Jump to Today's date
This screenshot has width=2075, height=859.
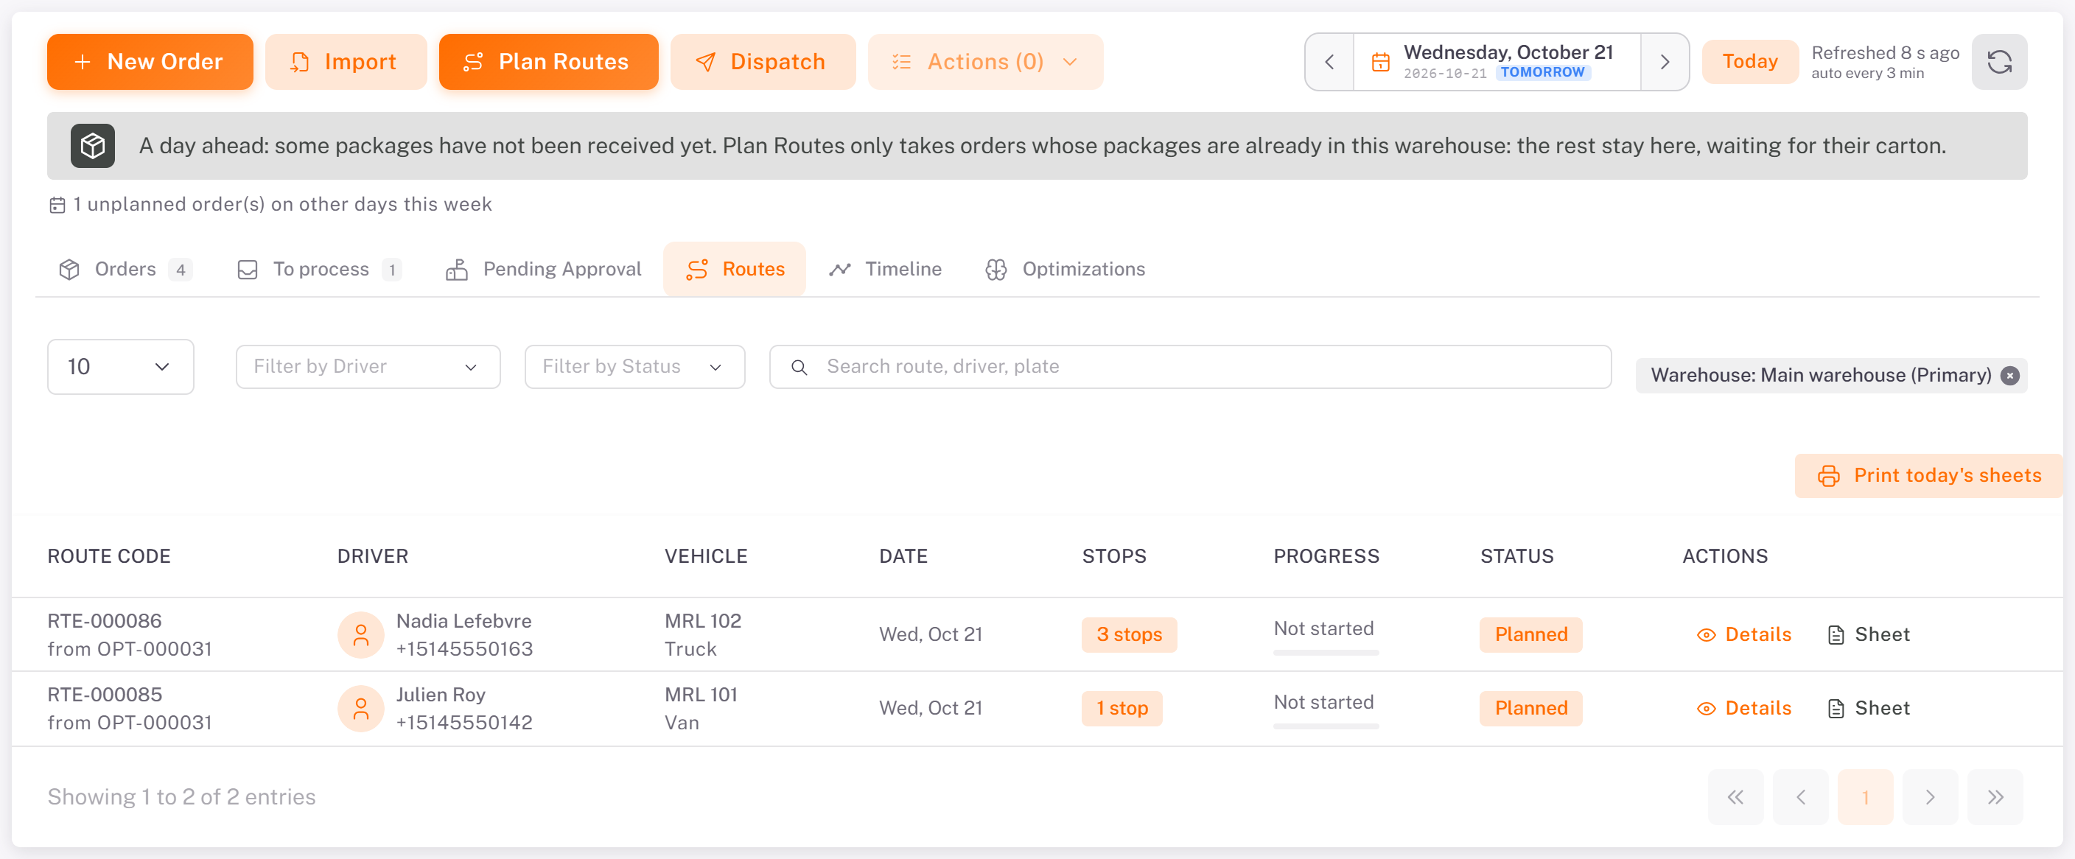(1749, 62)
